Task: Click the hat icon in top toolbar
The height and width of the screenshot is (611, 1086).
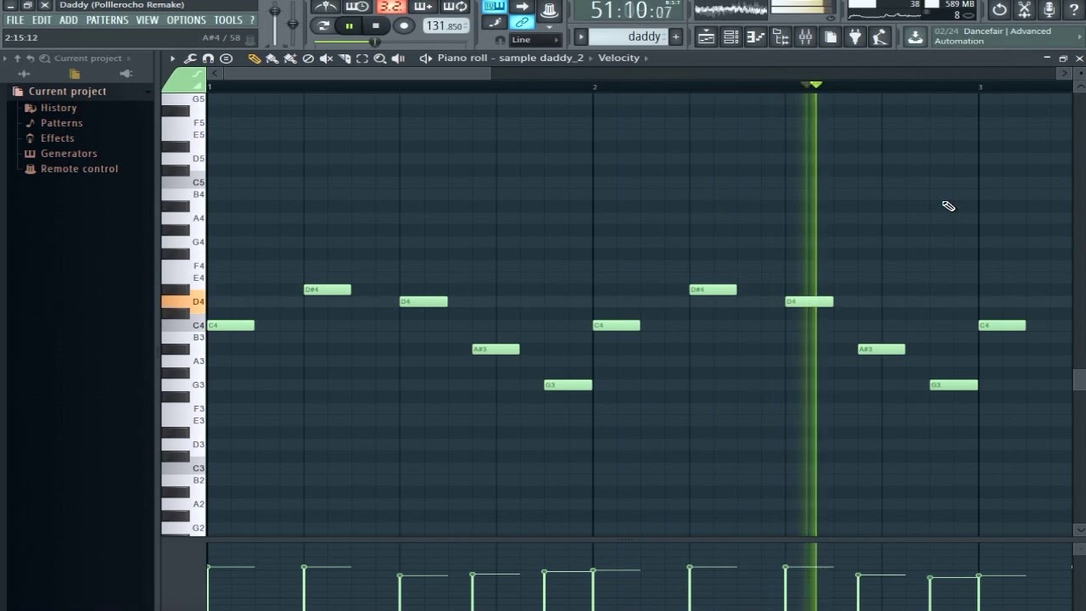Action: (549, 10)
